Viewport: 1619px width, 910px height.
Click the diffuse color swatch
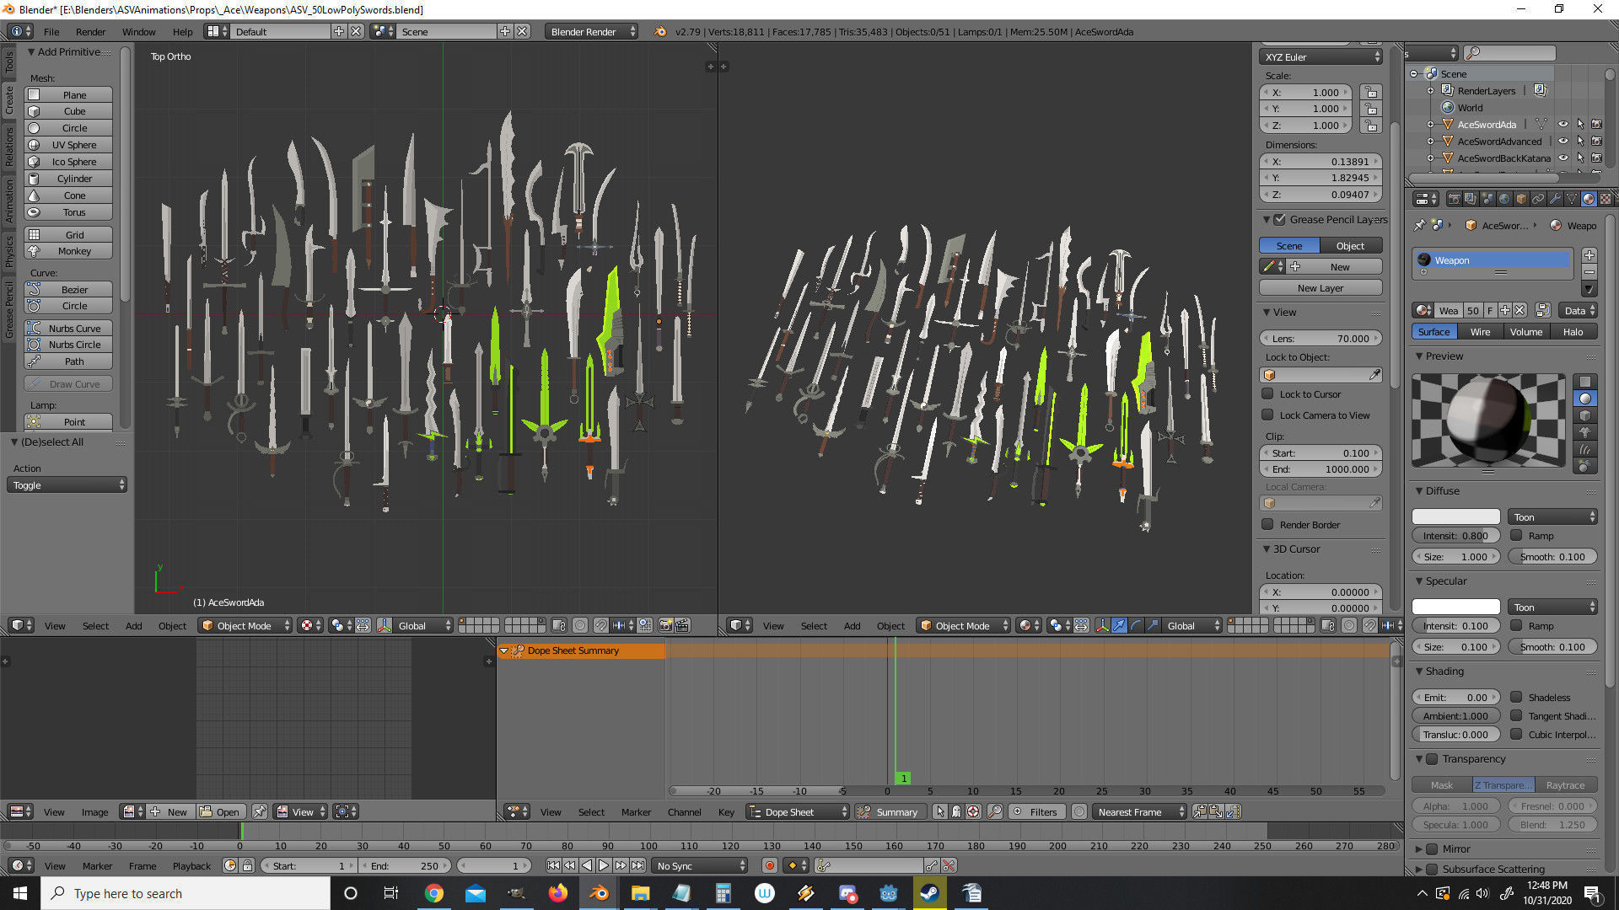coord(1456,517)
